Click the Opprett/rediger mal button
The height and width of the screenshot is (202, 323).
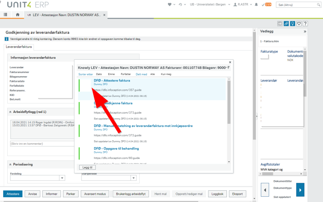(189, 194)
